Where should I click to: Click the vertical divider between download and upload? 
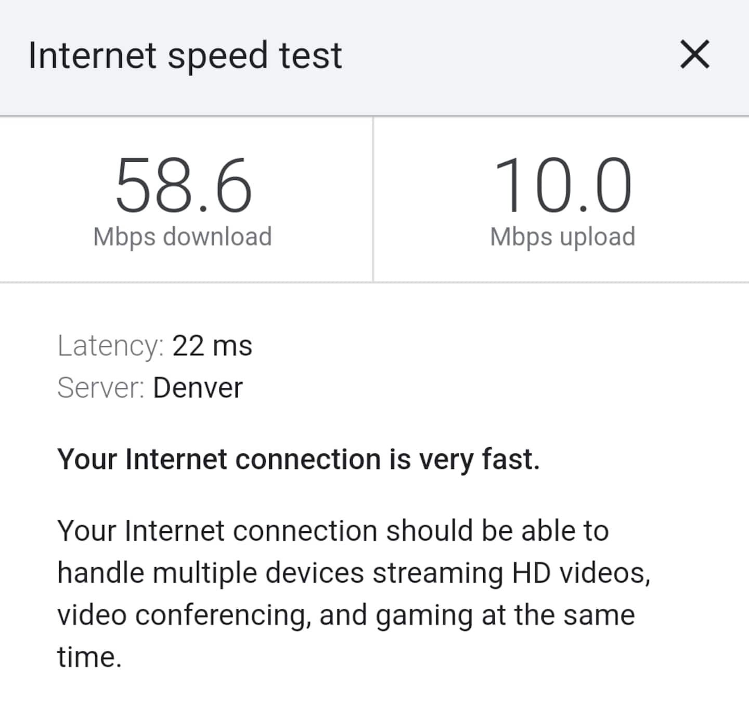pyautogui.click(x=373, y=200)
